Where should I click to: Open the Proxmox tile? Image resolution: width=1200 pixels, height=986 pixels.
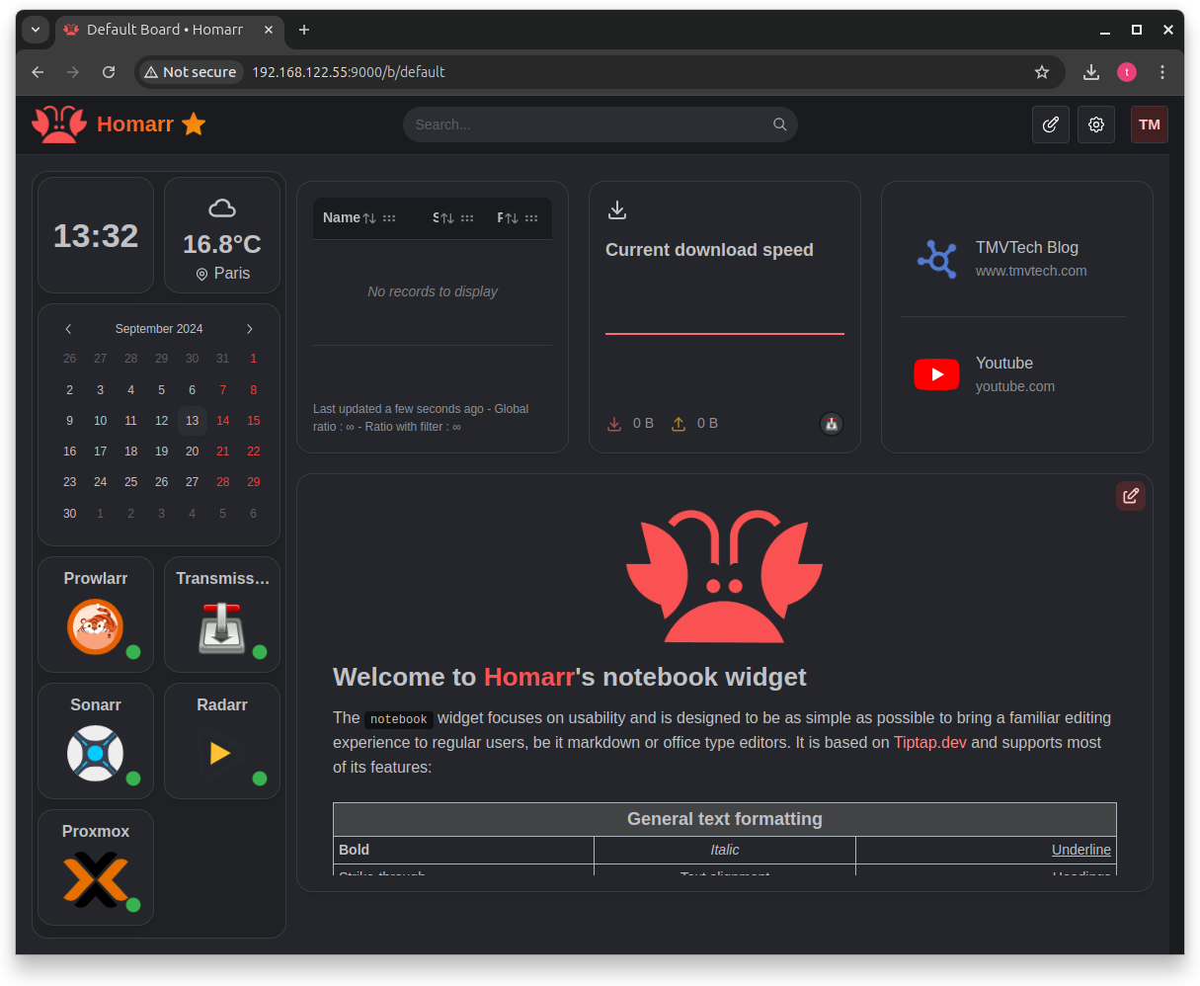[95, 866]
